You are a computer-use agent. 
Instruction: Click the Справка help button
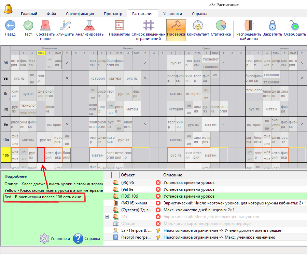(86, 239)
